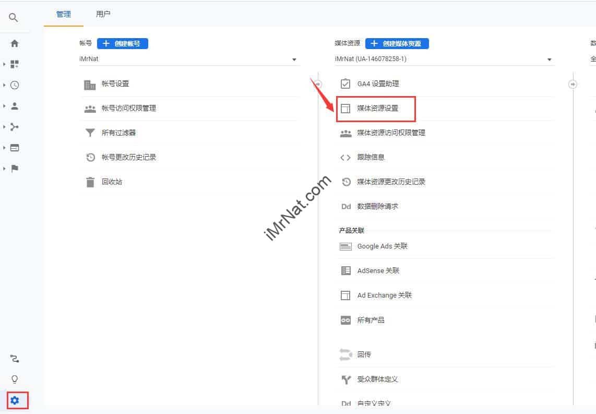Click the Dd icon for 数据删除请求
Screen dimensions: 596x414
[346, 206]
